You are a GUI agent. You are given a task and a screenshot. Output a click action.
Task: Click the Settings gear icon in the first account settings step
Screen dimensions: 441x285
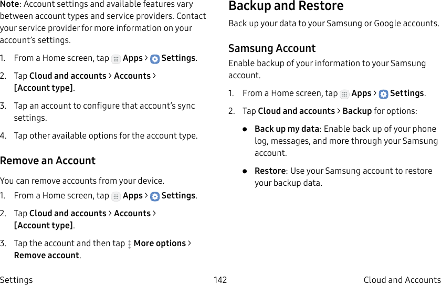click(x=155, y=59)
